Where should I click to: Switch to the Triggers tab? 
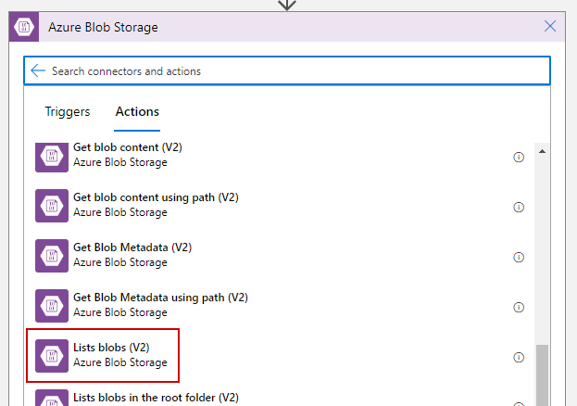[x=68, y=112]
